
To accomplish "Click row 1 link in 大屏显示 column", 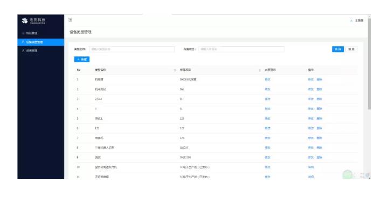I will (x=267, y=79).
